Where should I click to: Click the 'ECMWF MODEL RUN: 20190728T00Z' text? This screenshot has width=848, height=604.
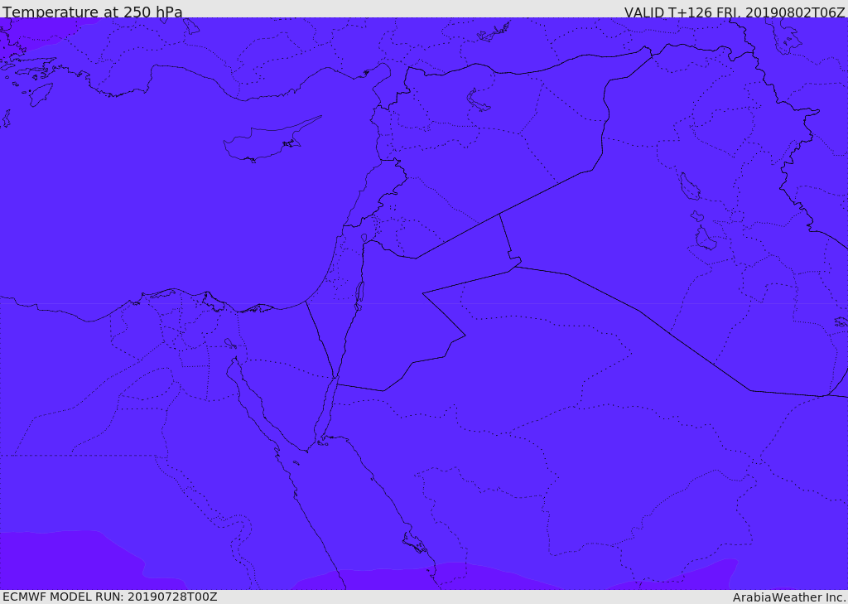pos(110,597)
